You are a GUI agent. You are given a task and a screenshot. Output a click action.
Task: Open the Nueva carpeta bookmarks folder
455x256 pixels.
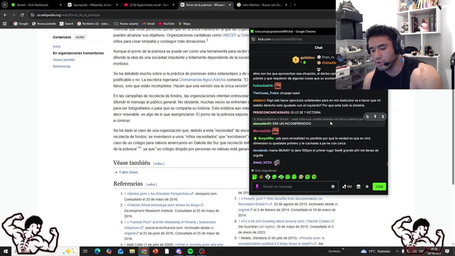click(126, 24)
